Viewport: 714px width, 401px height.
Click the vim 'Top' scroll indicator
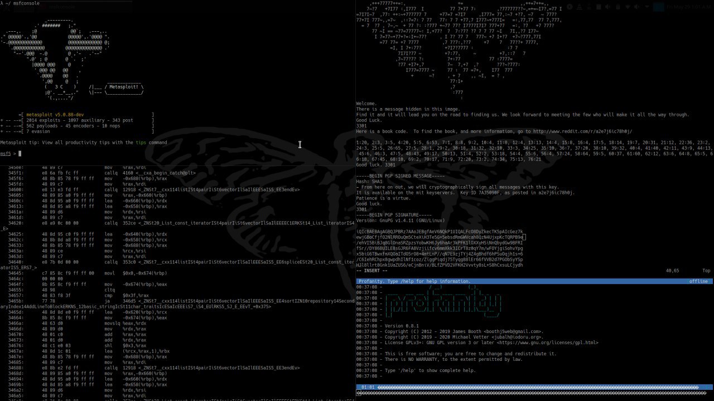[x=706, y=271]
